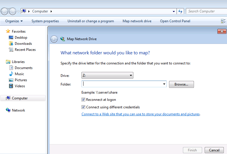The image size is (227, 154).
Task: Open System properties from toolbar
Action: coord(45,21)
